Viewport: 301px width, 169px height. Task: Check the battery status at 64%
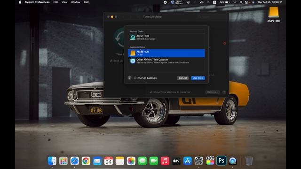coord(225,2)
